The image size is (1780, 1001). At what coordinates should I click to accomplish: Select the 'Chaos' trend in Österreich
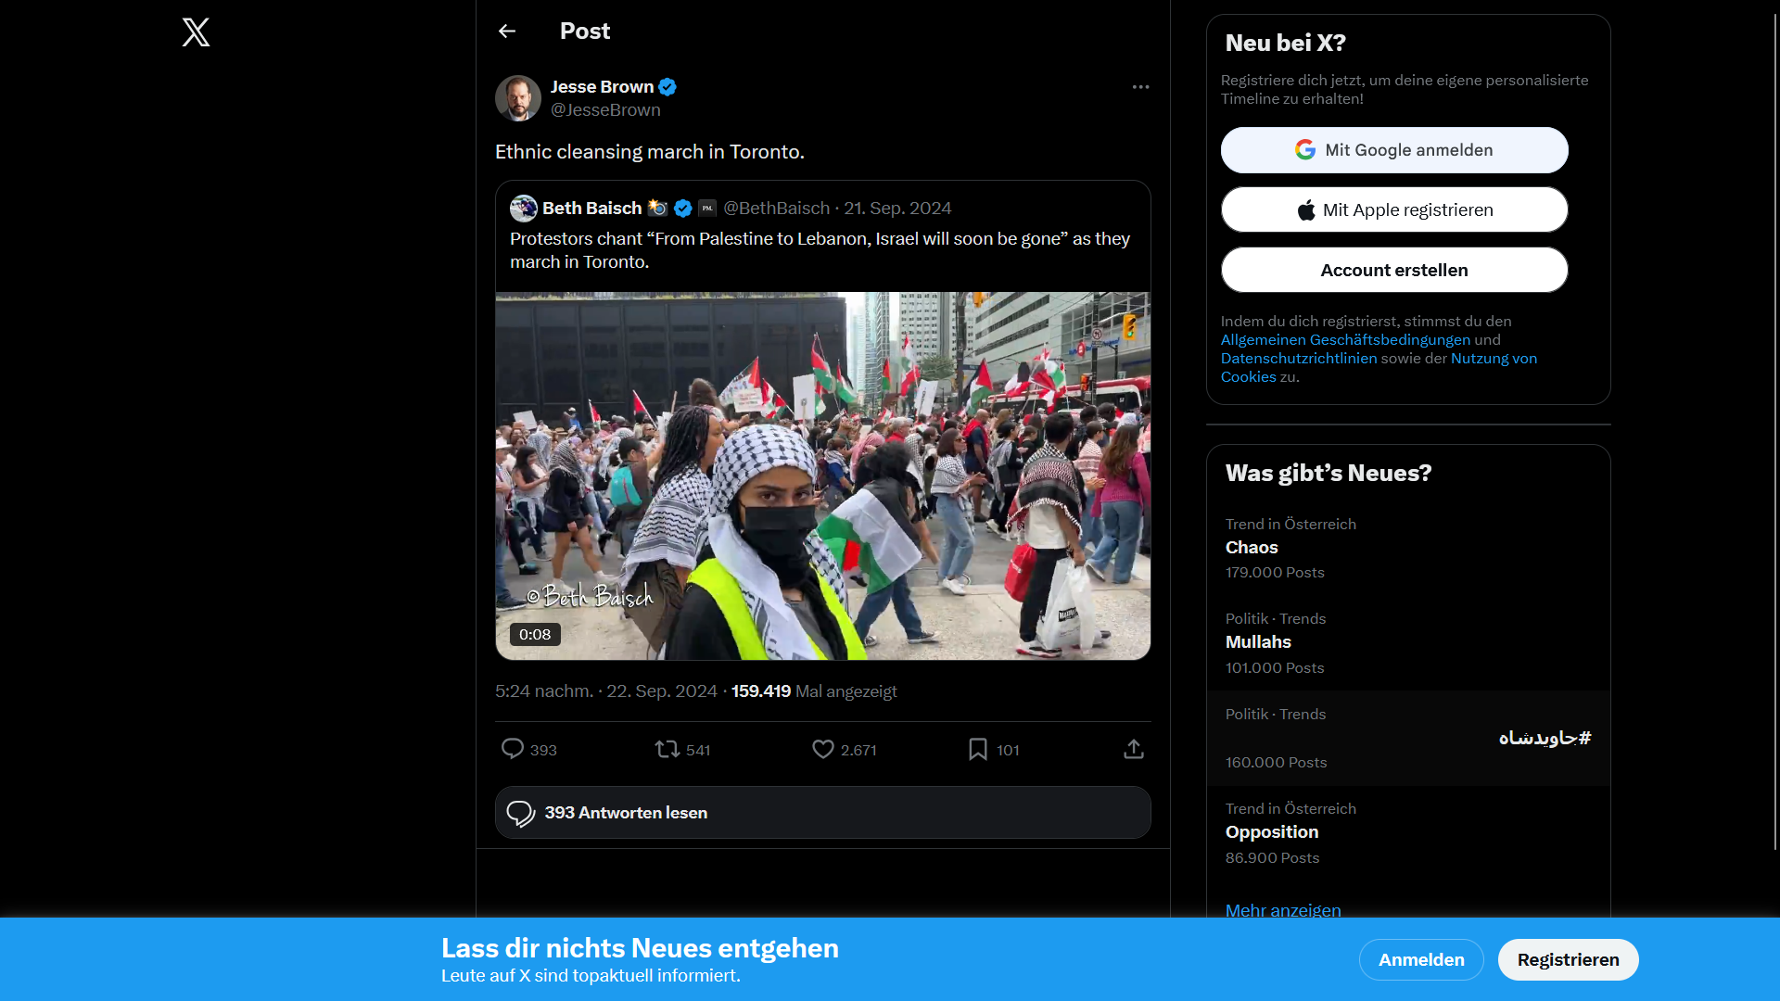(1251, 547)
